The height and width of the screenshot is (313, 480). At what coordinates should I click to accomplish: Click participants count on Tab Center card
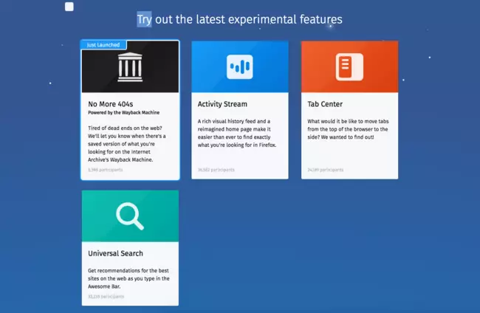[x=326, y=170]
